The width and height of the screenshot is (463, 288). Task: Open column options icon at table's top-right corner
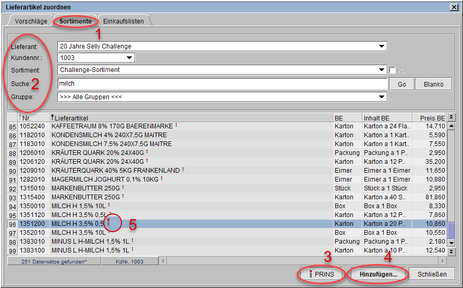tap(452, 117)
